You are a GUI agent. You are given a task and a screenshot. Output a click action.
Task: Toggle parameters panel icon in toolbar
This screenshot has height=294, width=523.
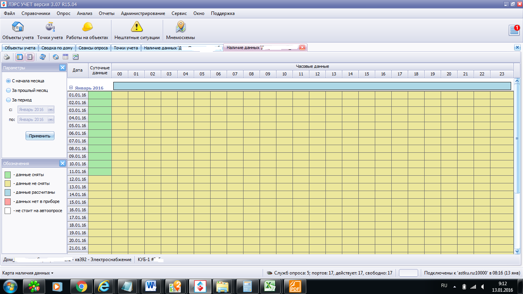pos(20,57)
